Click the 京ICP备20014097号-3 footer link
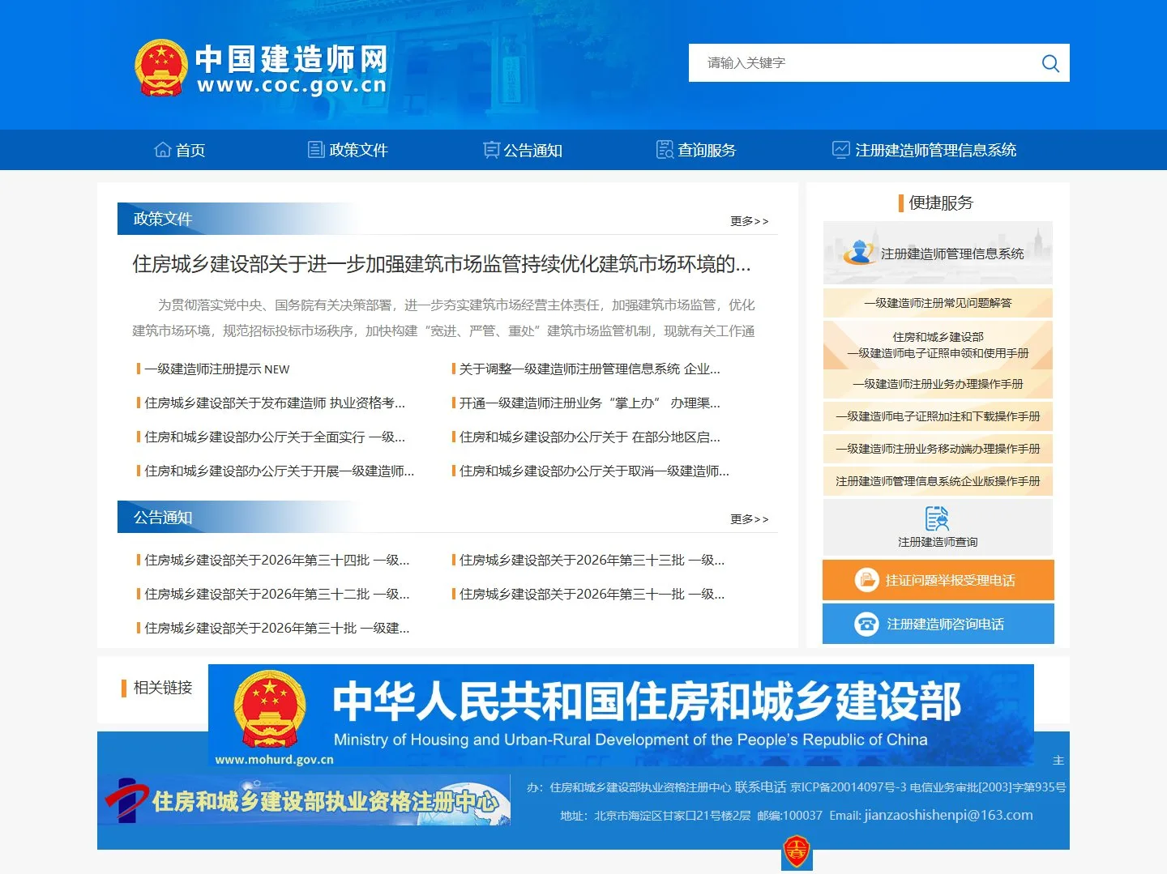This screenshot has width=1167, height=874. 848,787
